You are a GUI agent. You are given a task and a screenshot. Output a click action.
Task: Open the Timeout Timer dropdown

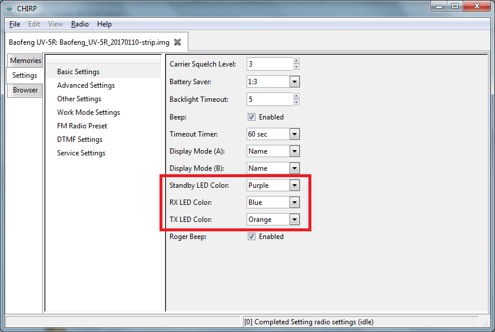pos(294,134)
